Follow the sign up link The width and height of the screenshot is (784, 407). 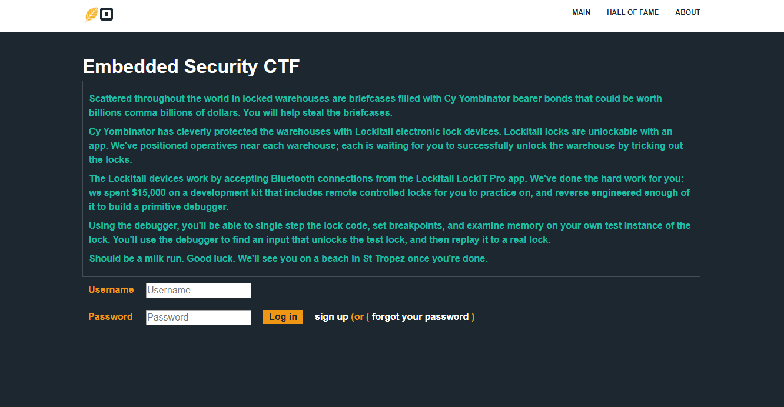(x=331, y=317)
